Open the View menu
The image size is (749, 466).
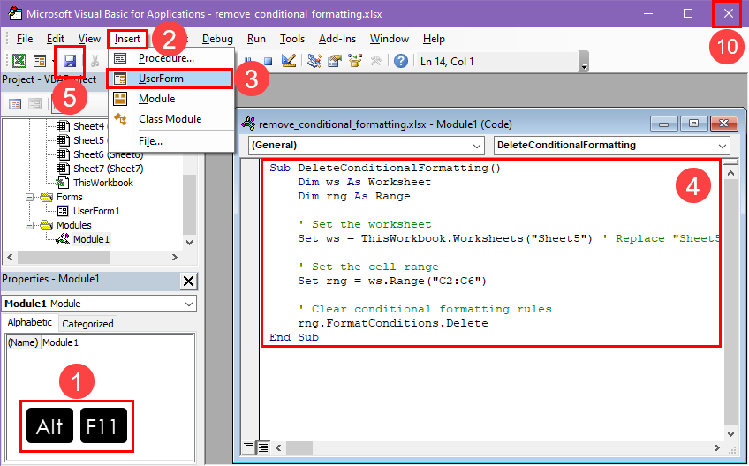coord(89,39)
